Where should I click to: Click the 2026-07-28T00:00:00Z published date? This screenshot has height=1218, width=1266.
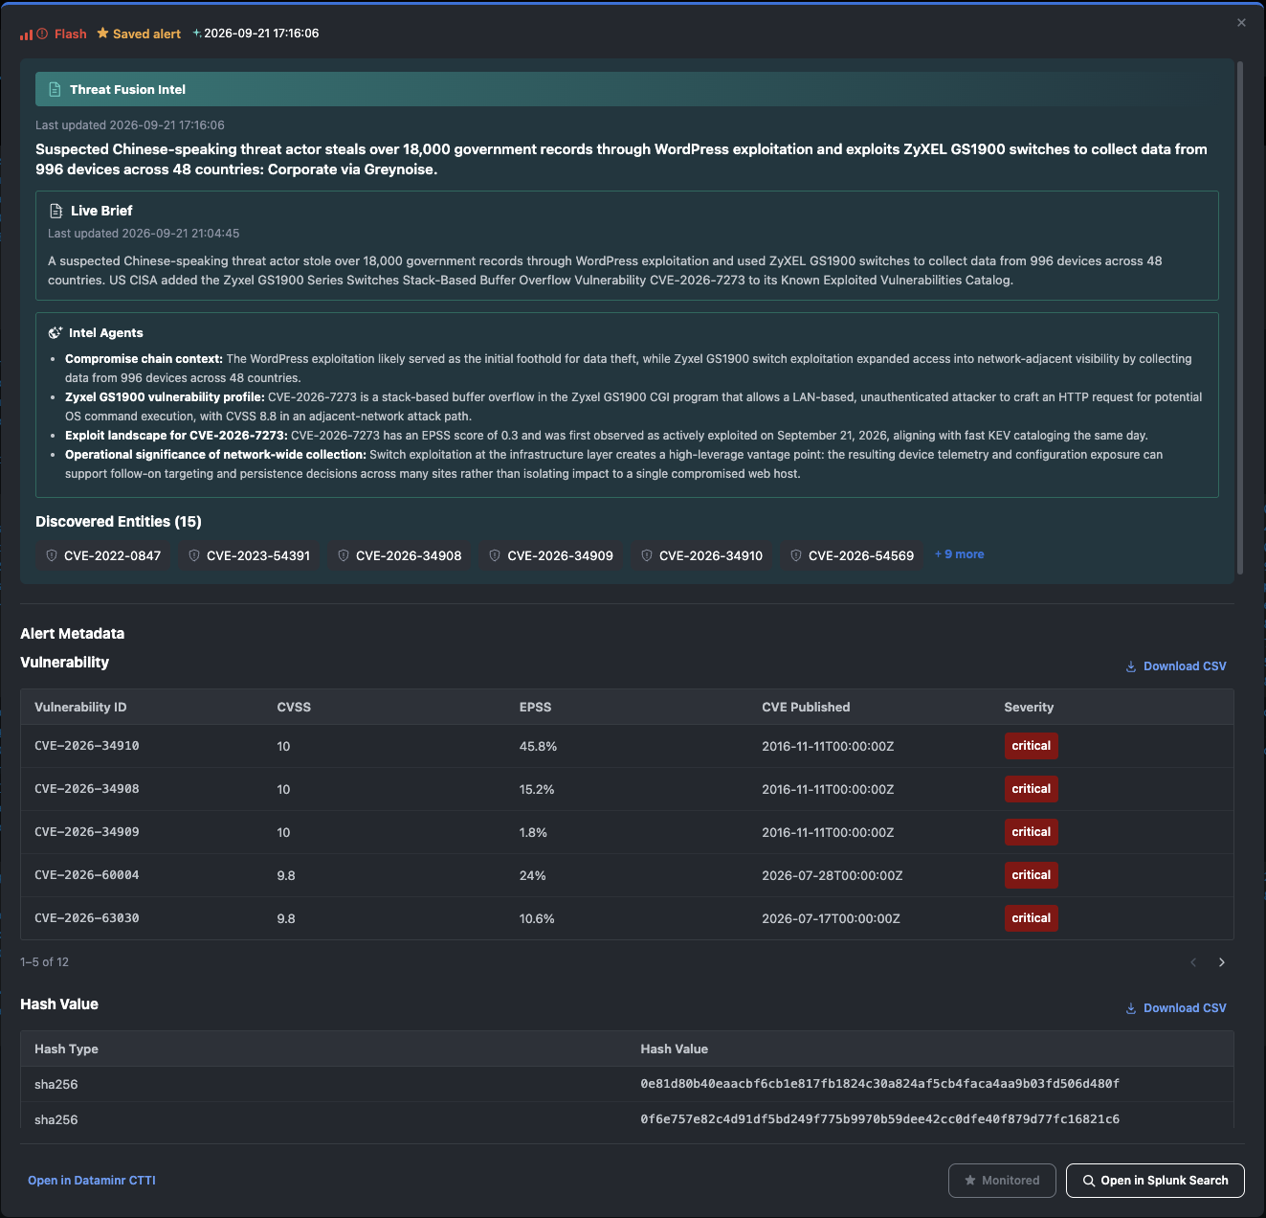click(x=832, y=876)
